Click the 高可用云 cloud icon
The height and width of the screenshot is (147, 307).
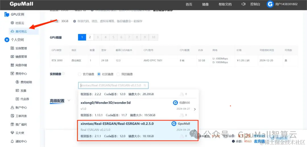point(12,31)
